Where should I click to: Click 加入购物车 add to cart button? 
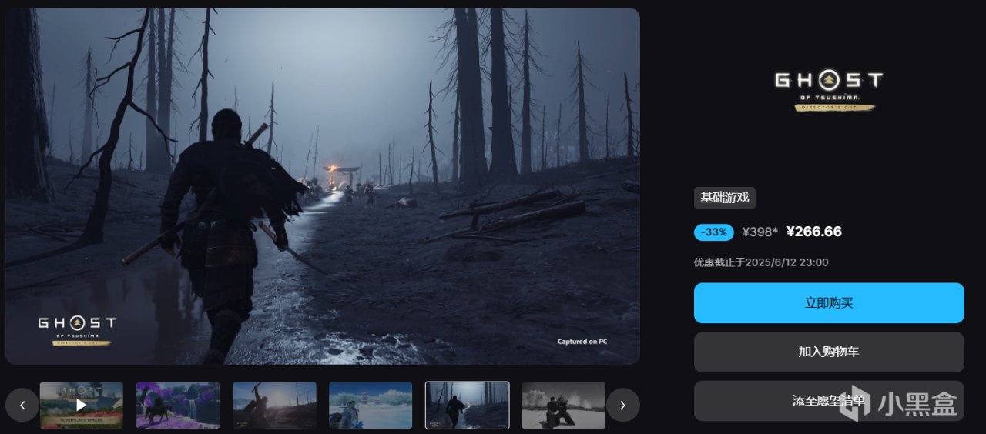click(x=829, y=352)
